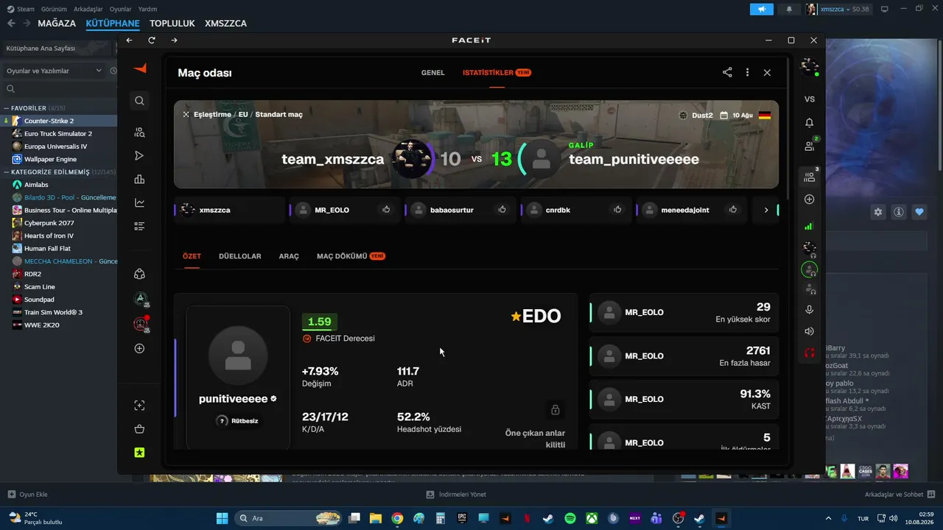
Task: Give a thumbs up to meneedajoint
Action: [733, 210]
